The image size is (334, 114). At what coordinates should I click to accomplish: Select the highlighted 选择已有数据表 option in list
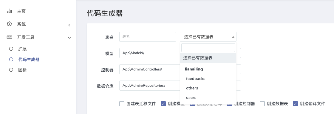pyautogui.click(x=208, y=58)
